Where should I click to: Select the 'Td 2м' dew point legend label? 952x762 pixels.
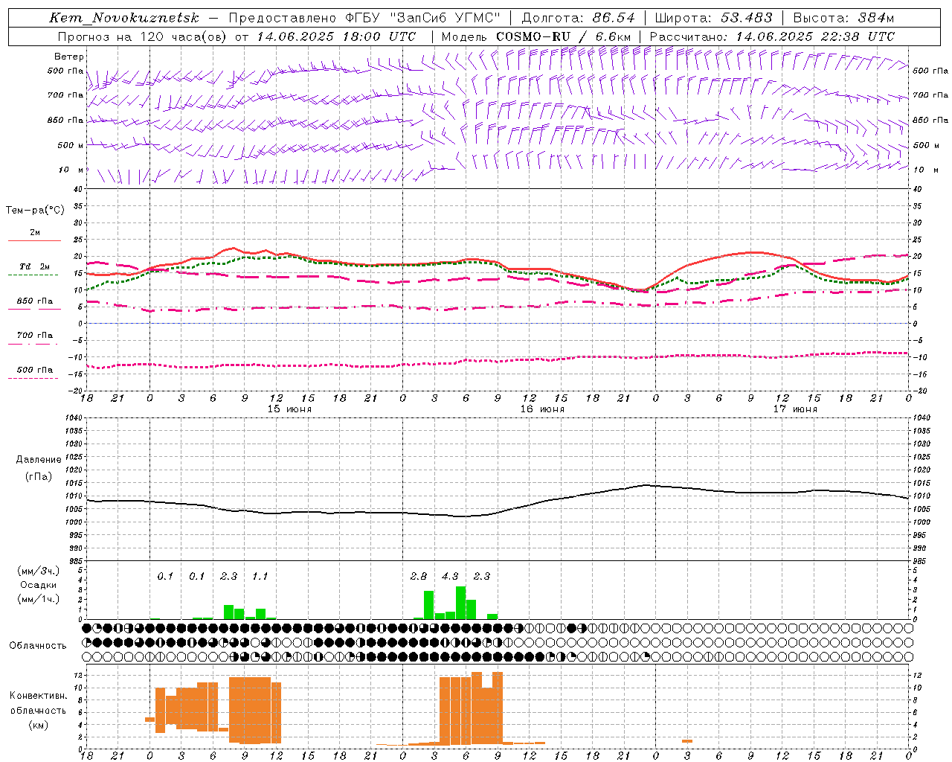coord(34,266)
